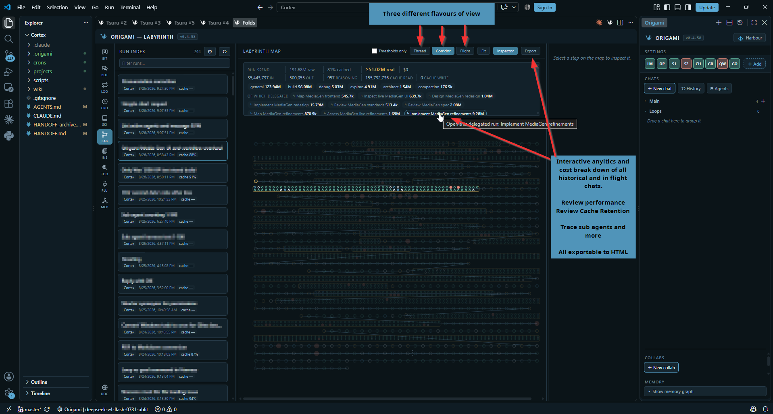Viewport: 773px width, 414px height.
Task: Open the TOO tools section icon
Action: pyautogui.click(x=104, y=170)
